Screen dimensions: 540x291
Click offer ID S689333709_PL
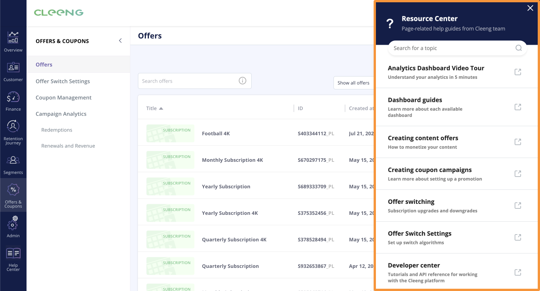pos(316,186)
